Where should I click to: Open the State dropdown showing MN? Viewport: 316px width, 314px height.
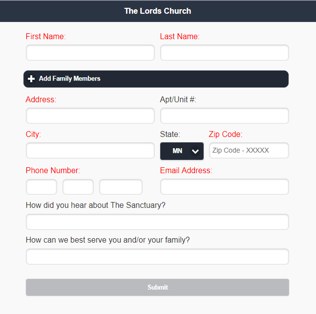pyautogui.click(x=181, y=151)
